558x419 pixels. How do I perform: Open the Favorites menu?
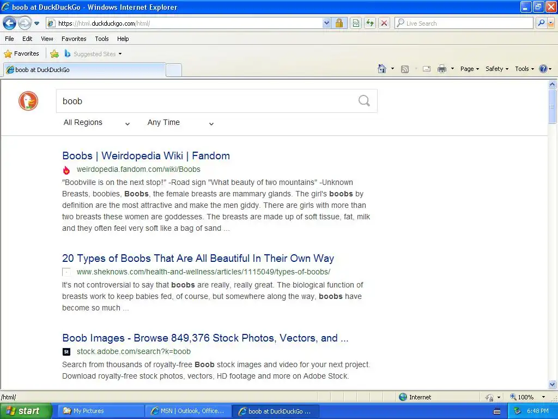pos(74,39)
